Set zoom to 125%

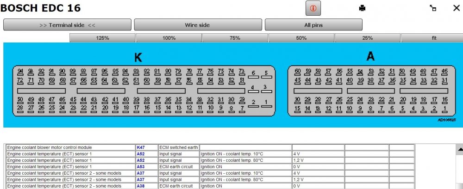(x=102, y=38)
